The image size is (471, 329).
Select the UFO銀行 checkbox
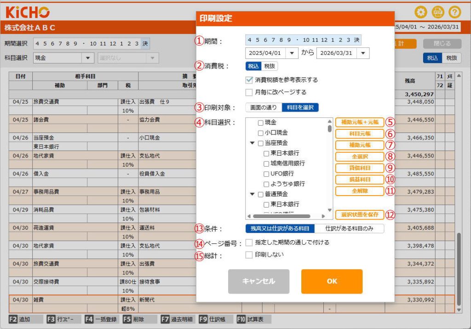point(266,173)
